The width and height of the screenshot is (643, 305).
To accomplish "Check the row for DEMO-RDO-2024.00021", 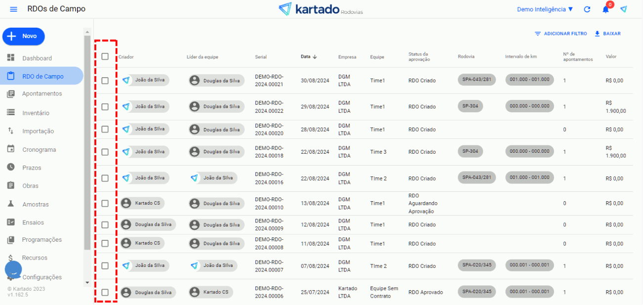I will pyautogui.click(x=105, y=81).
